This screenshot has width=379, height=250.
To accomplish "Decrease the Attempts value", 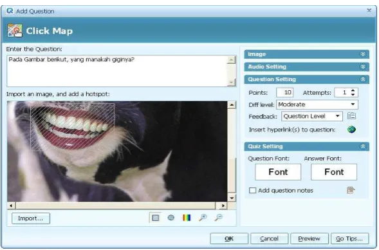I will click(353, 94).
